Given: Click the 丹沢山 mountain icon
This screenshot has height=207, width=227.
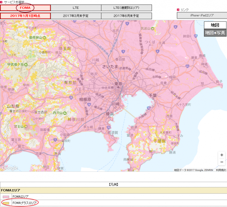Looking at the screenshot, I should 65,113.
